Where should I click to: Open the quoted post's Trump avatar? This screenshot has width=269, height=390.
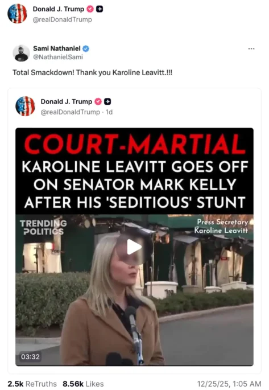pos(25,106)
